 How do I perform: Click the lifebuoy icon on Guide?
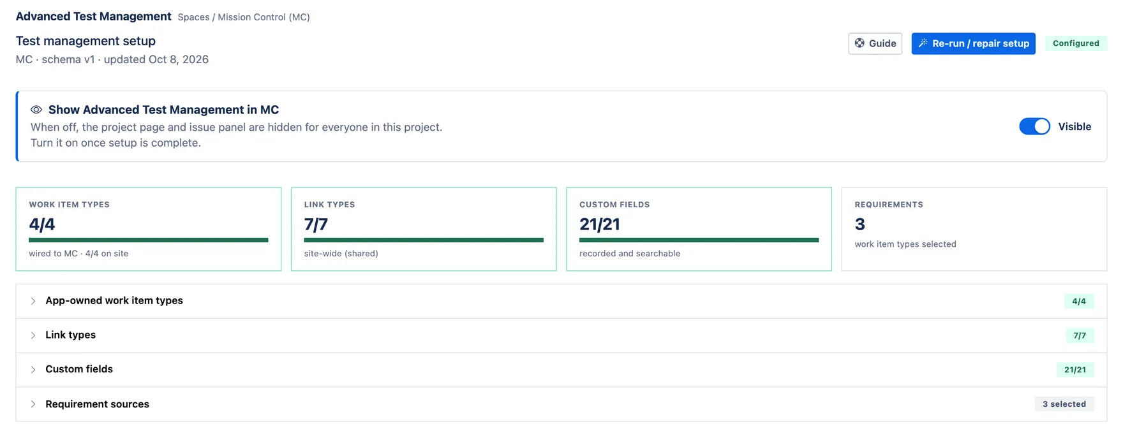coord(859,43)
